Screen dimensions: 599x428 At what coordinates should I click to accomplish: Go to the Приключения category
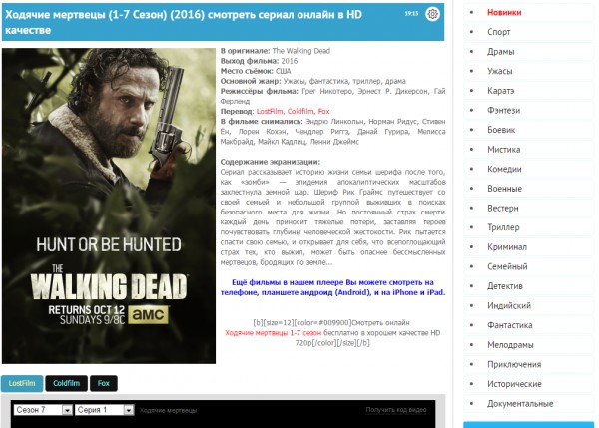[x=514, y=364]
